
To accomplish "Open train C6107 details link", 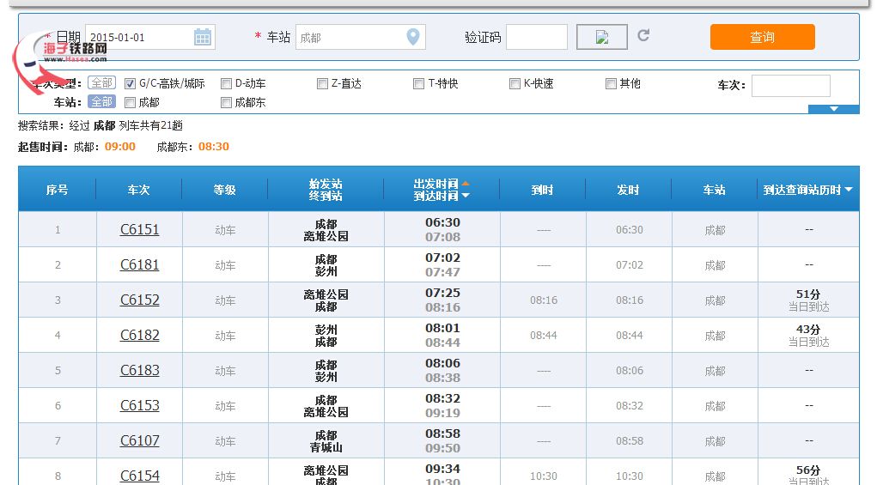I will point(139,441).
